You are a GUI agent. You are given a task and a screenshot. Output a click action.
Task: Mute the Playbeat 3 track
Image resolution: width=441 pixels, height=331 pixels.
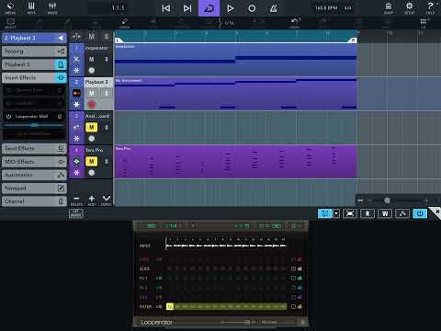[92, 93]
